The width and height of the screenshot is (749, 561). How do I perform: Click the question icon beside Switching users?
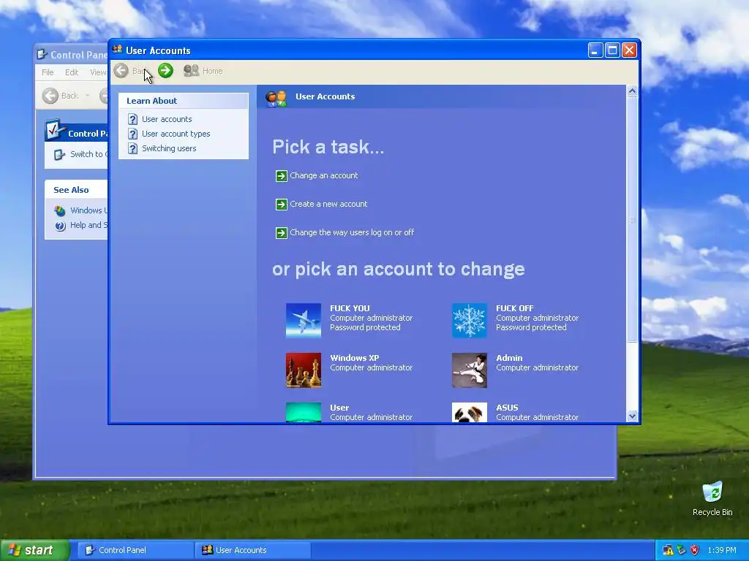coord(133,149)
